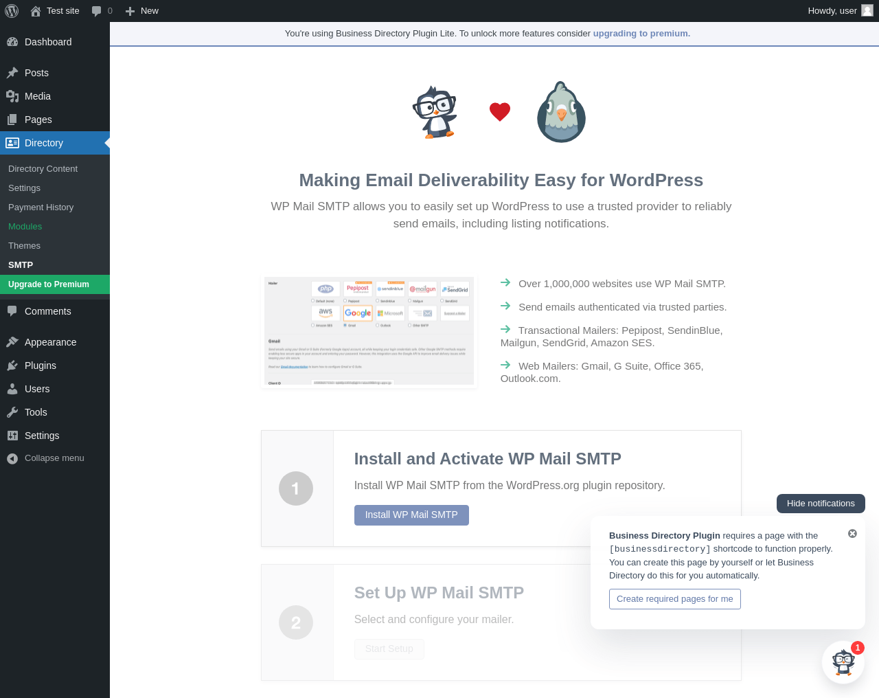Click the Comments speech bubble icon in sidebar

(12, 311)
